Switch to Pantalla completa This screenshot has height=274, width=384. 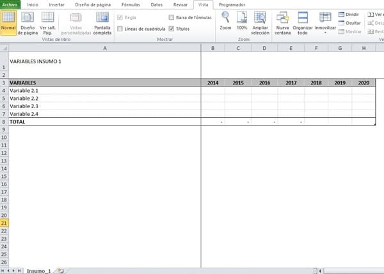102,23
